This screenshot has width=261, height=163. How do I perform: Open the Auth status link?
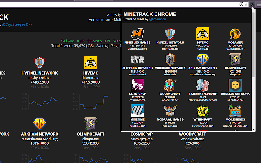81,41
